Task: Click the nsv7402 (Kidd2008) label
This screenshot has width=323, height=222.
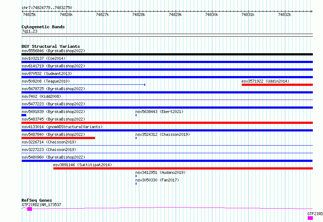Action: point(41,96)
